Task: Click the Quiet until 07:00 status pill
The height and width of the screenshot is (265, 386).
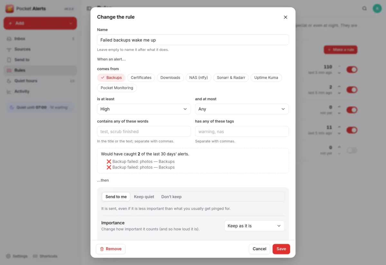Action: point(40,108)
